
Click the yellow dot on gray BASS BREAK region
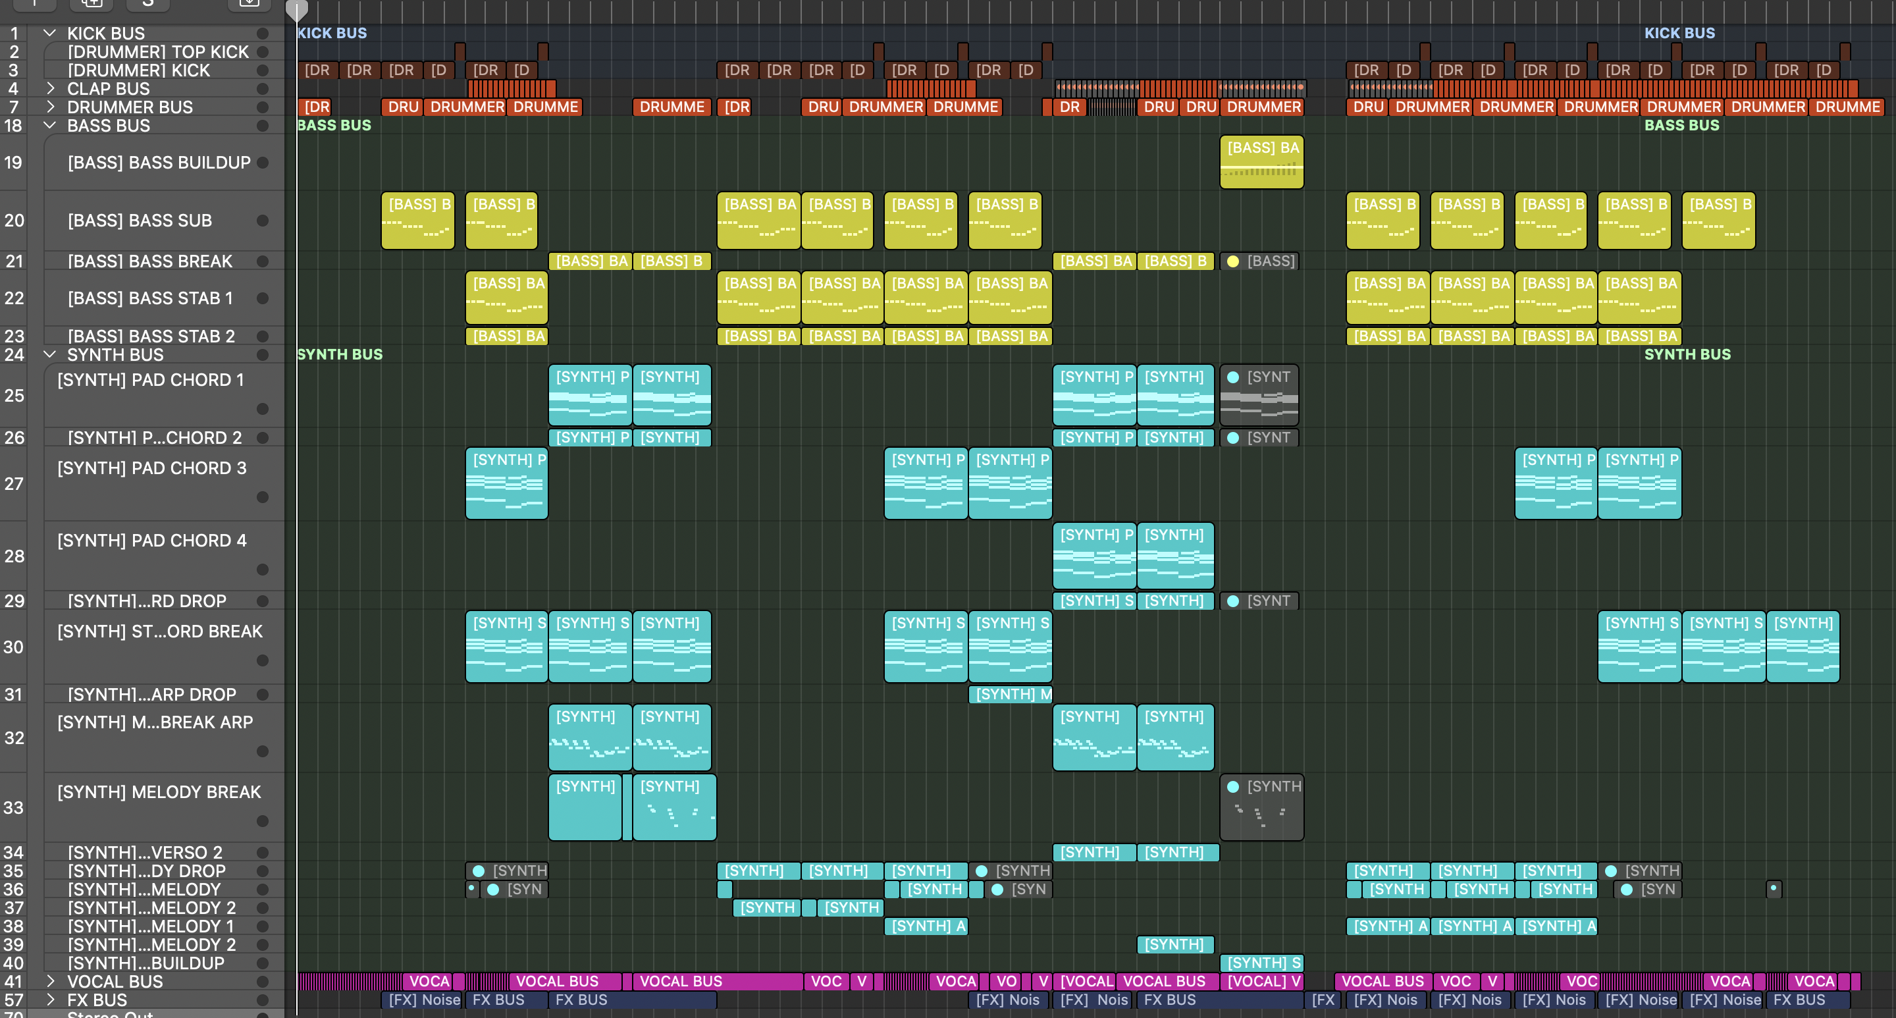[1233, 261]
